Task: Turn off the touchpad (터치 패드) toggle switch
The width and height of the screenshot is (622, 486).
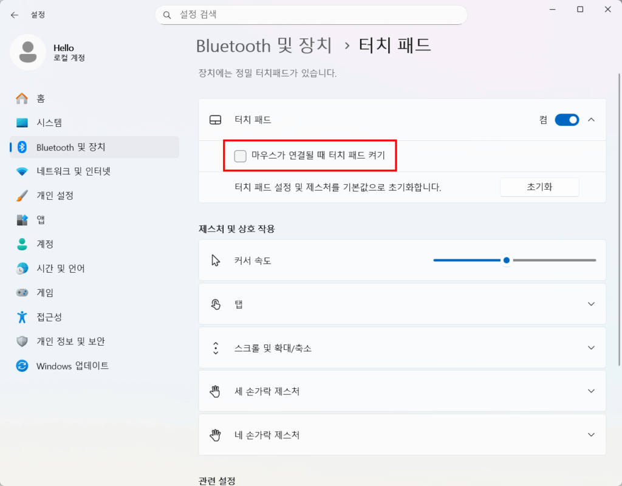Action: pyautogui.click(x=567, y=120)
